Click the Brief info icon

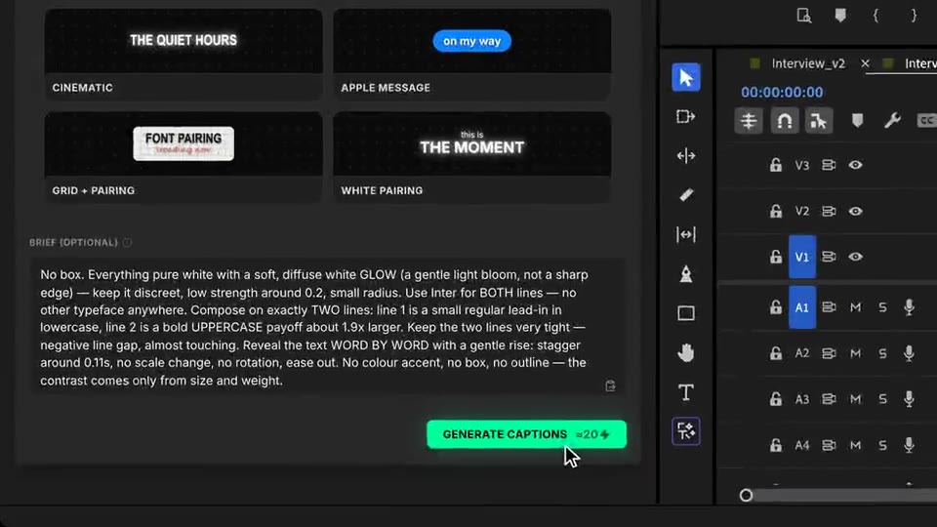point(127,243)
